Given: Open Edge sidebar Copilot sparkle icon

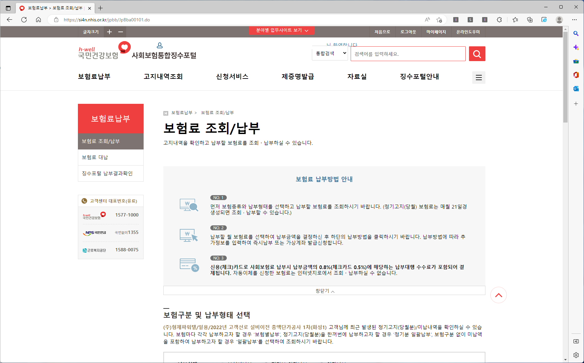Looking at the screenshot, I should [576, 47].
